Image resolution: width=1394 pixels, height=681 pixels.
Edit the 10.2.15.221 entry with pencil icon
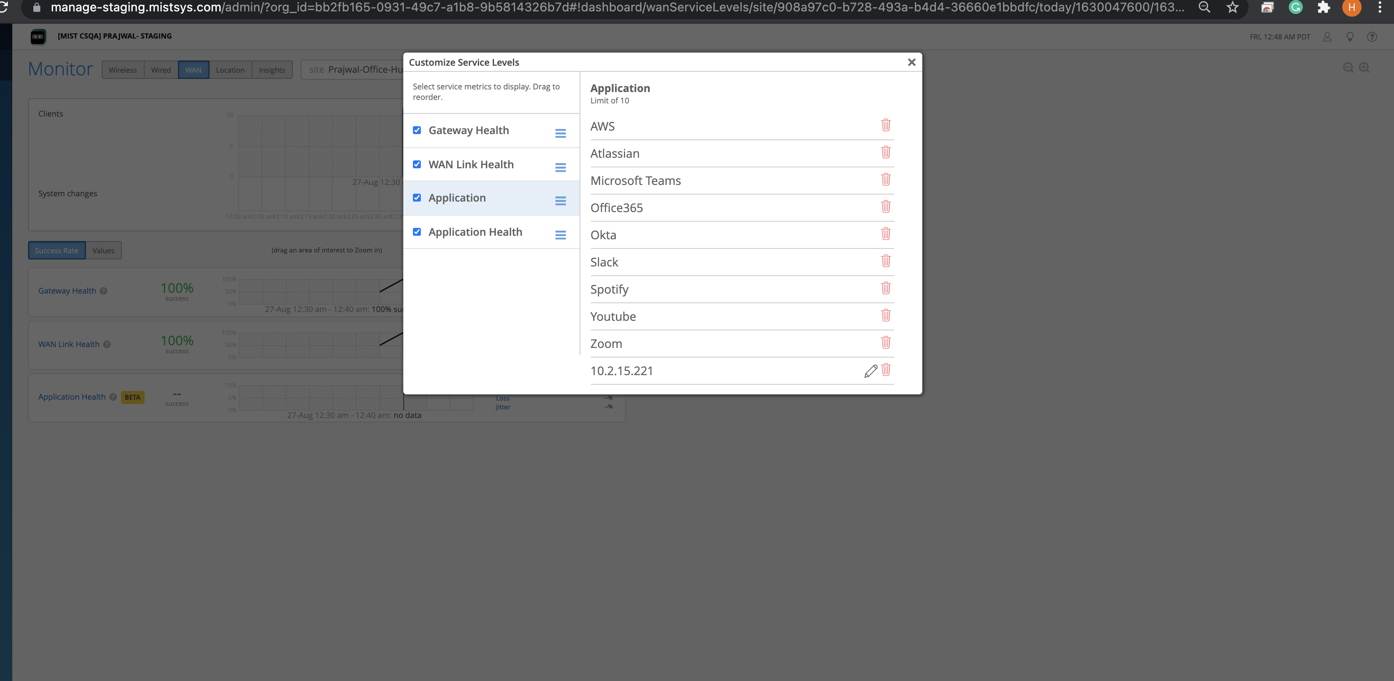pyautogui.click(x=870, y=371)
